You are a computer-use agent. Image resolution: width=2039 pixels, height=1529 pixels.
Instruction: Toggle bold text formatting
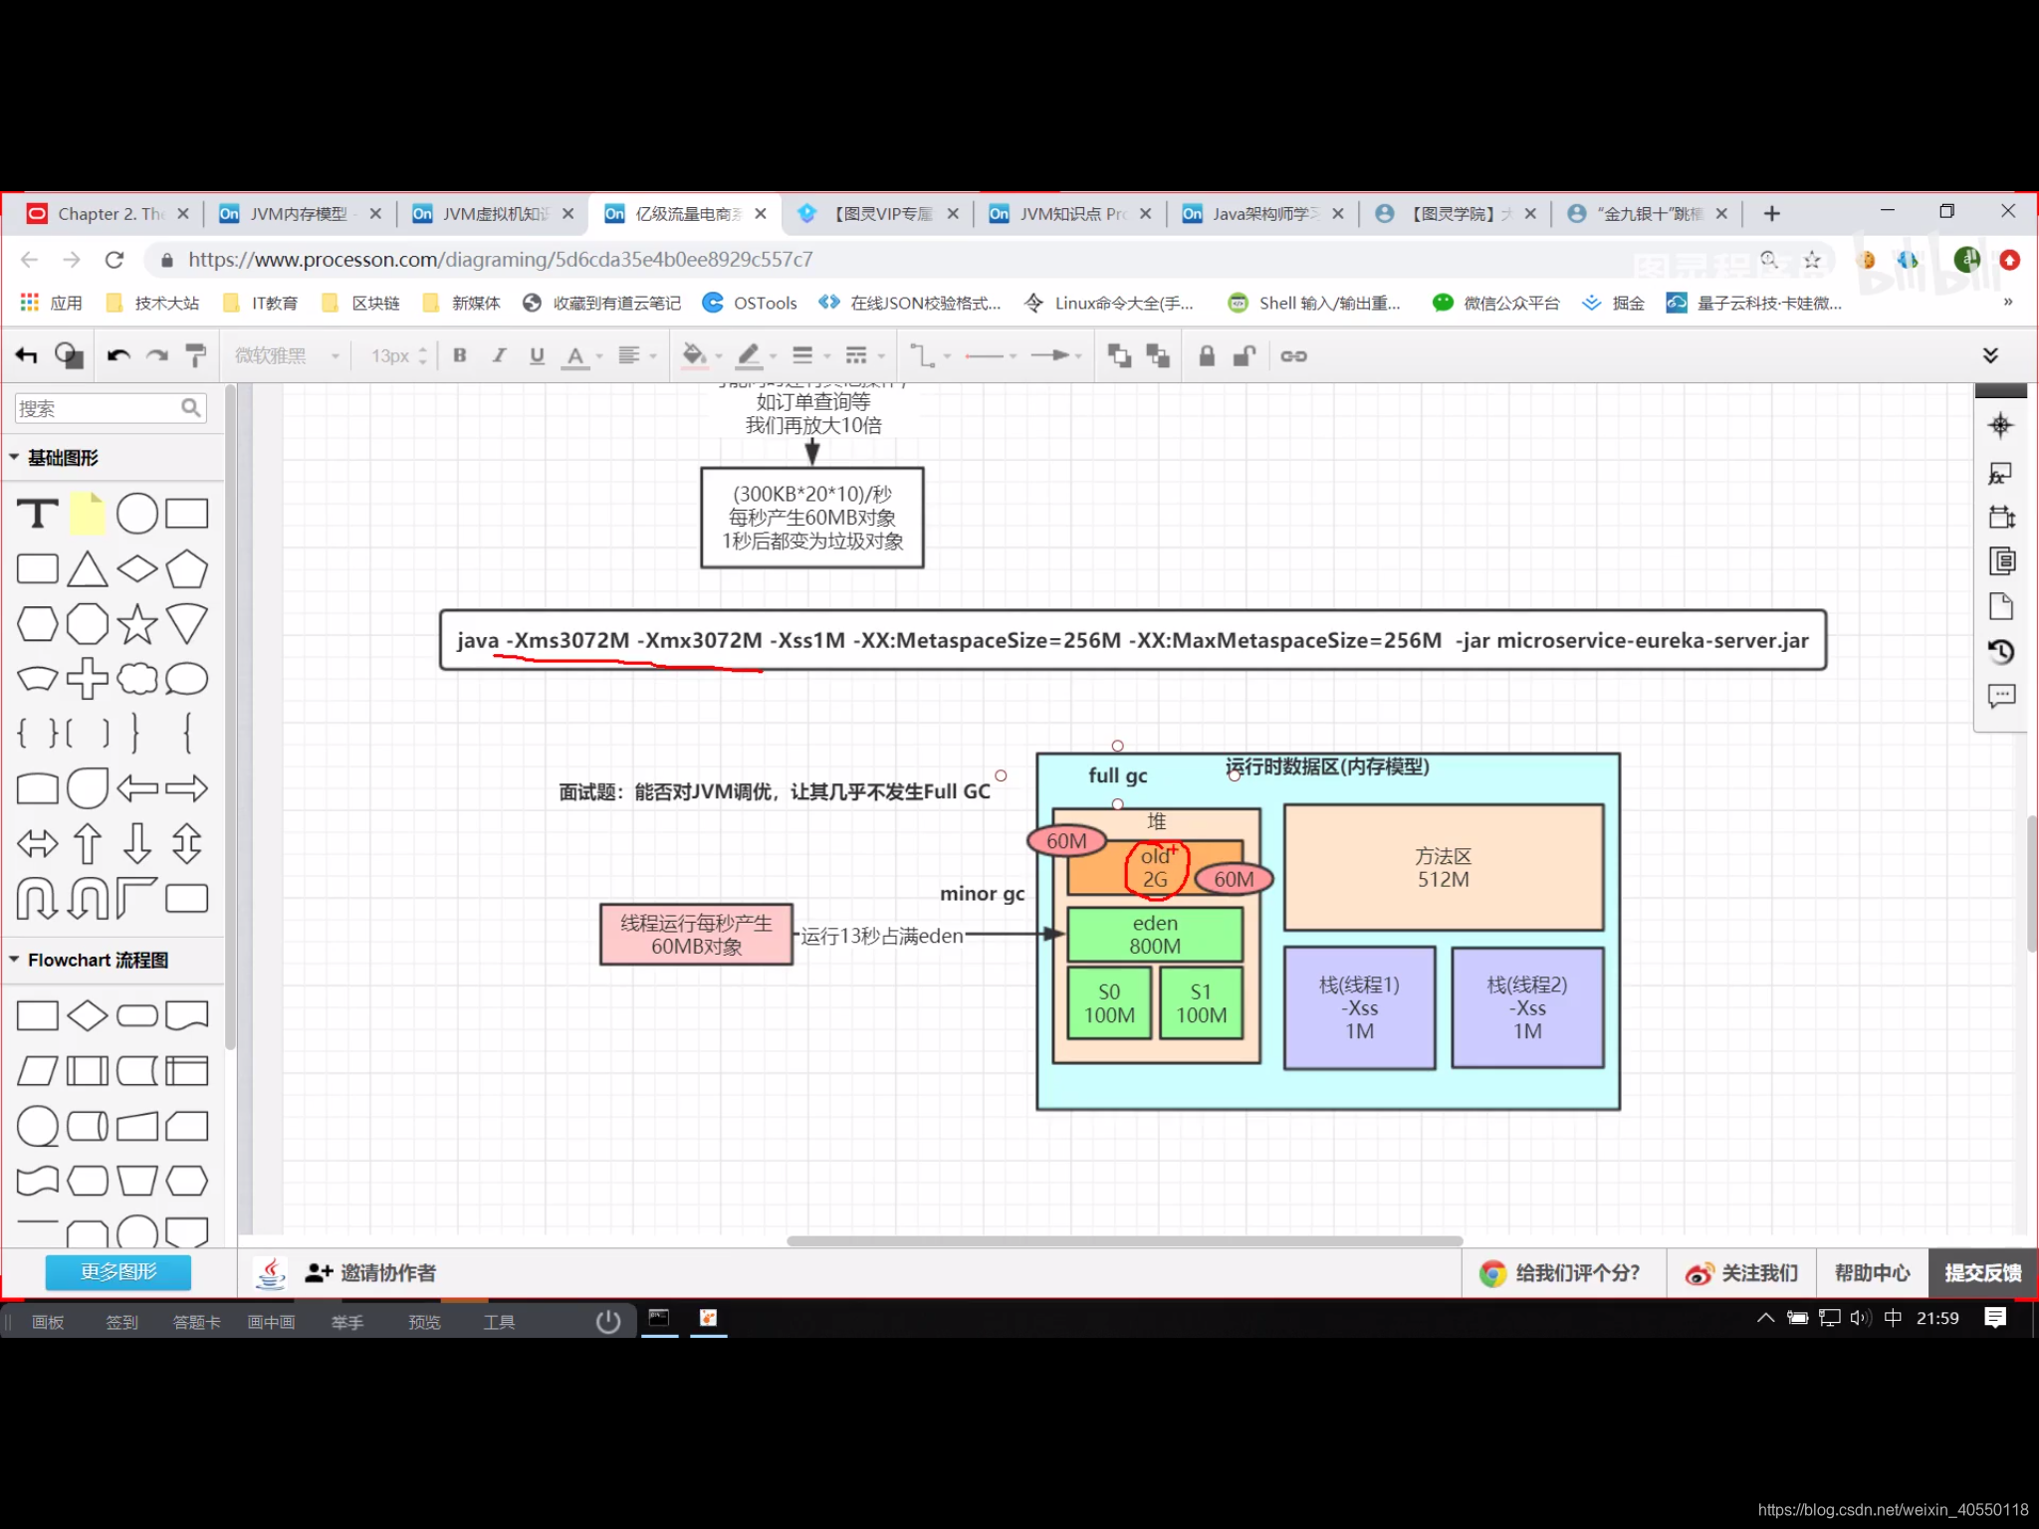pyautogui.click(x=460, y=355)
